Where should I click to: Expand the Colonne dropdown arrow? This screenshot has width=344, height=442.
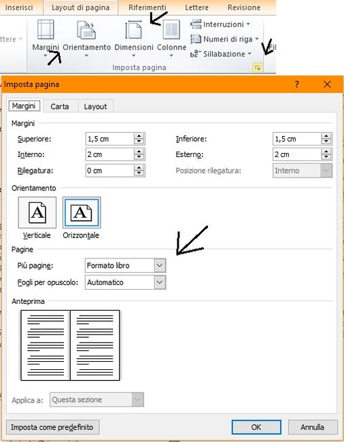(x=171, y=56)
